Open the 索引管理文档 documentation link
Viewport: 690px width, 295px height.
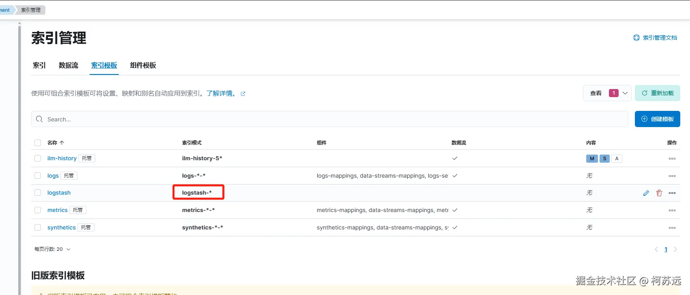point(660,38)
